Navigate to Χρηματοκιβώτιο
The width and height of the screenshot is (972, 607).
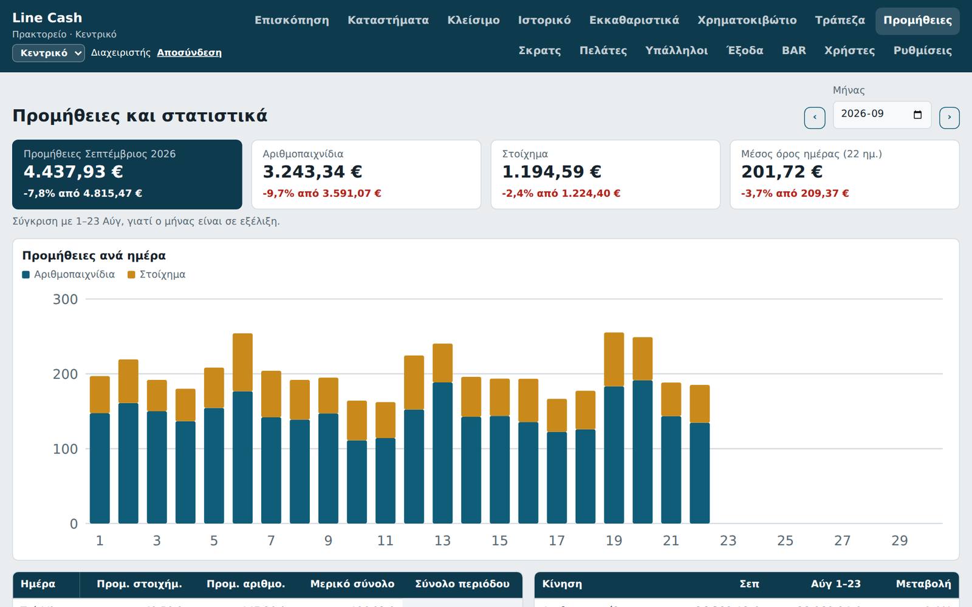pos(747,20)
